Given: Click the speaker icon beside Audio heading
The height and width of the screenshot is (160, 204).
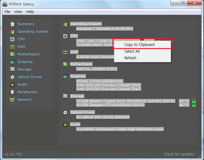Looking at the screenshot, I should pos(65,125).
